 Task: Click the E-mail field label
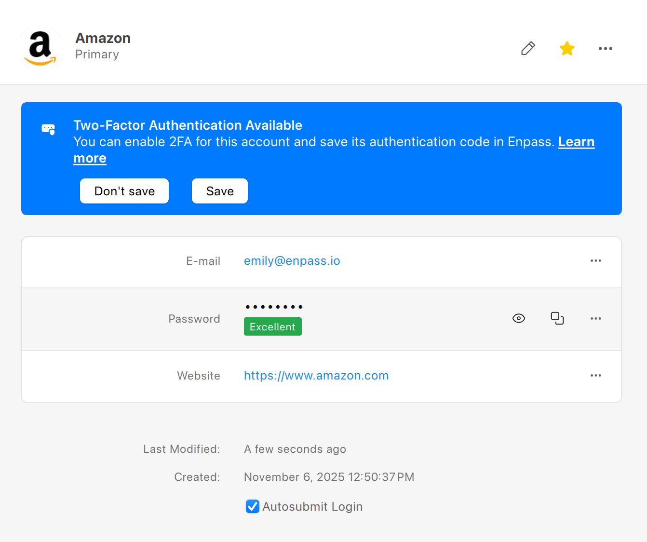point(203,261)
